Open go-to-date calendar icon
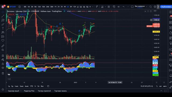Image resolution: width=172 pixels, height=97 pixels. coord(48,86)
